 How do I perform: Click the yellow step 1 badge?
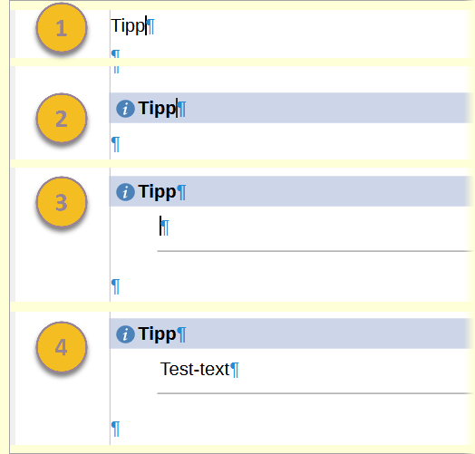click(x=62, y=28)
